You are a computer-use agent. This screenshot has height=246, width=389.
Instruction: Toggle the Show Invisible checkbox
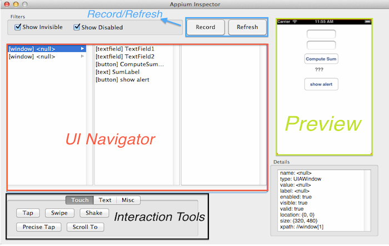click(x=18, y=27)
